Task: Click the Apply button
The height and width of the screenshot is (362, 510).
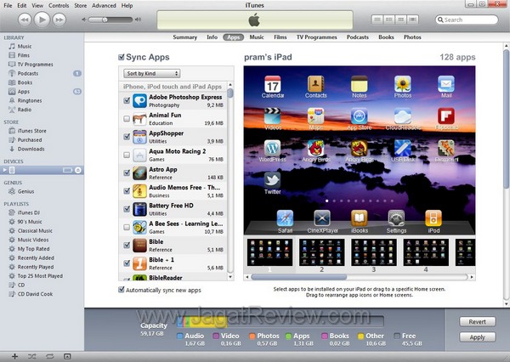Action: tap(477, 337)
